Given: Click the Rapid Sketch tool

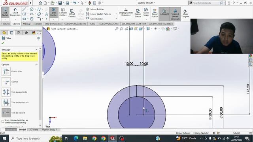Looking at the screenshot, I should point(155,13).
